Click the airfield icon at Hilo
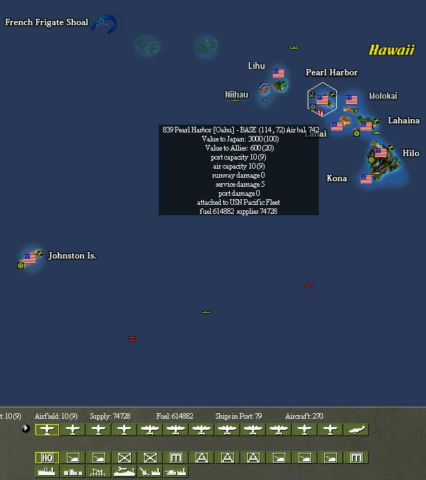The width and height of the screenshot is (426, 480). click(391, 147)
